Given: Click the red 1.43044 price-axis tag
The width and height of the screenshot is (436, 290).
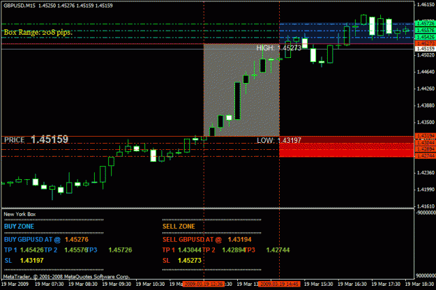Looking at the screenshot, I should pyautogui.click(x=425, y=142).
